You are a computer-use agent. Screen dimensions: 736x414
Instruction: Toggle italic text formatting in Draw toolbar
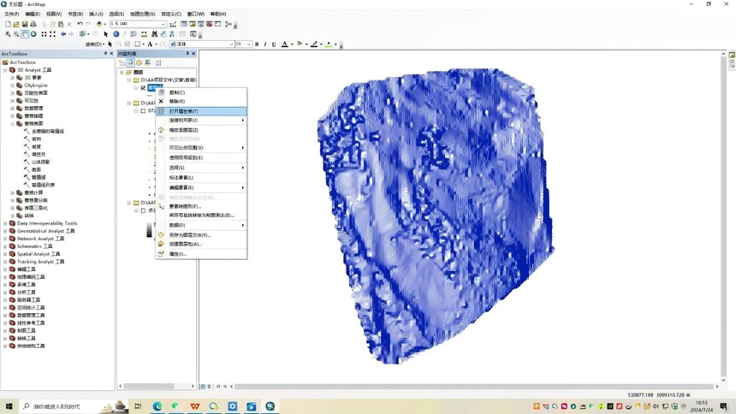click(x=265, y=44)
